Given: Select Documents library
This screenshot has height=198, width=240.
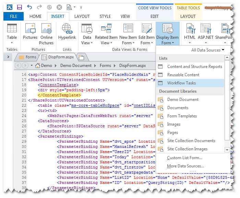Looking at the screenshot, I should tap(190, 108).
